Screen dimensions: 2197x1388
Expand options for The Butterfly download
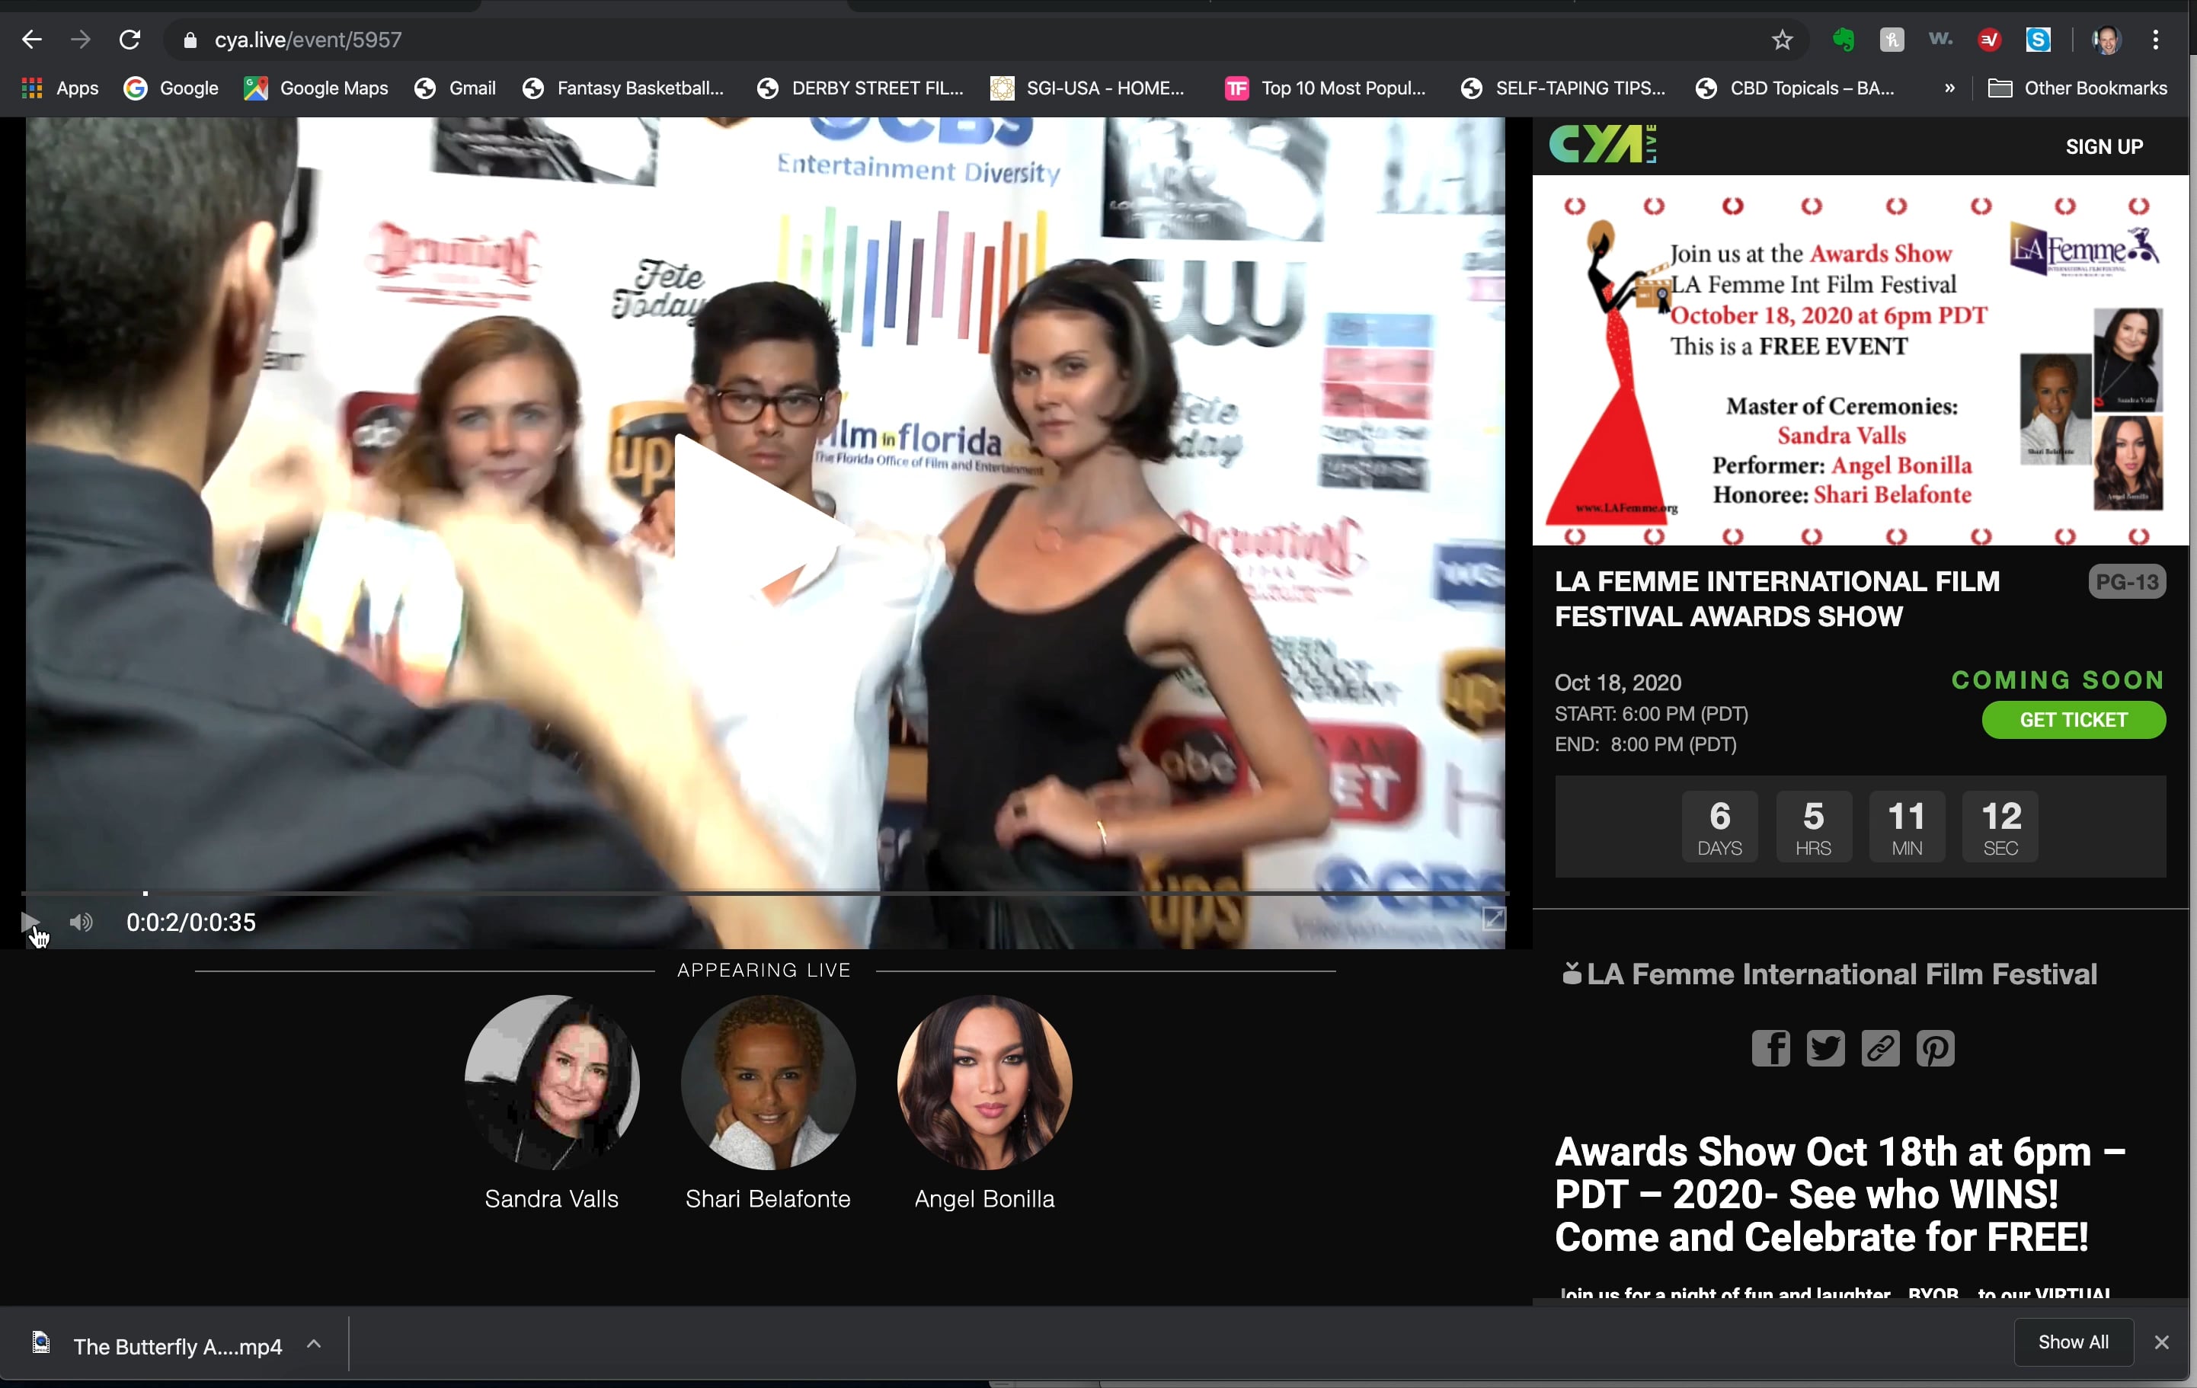[314, 1345]
